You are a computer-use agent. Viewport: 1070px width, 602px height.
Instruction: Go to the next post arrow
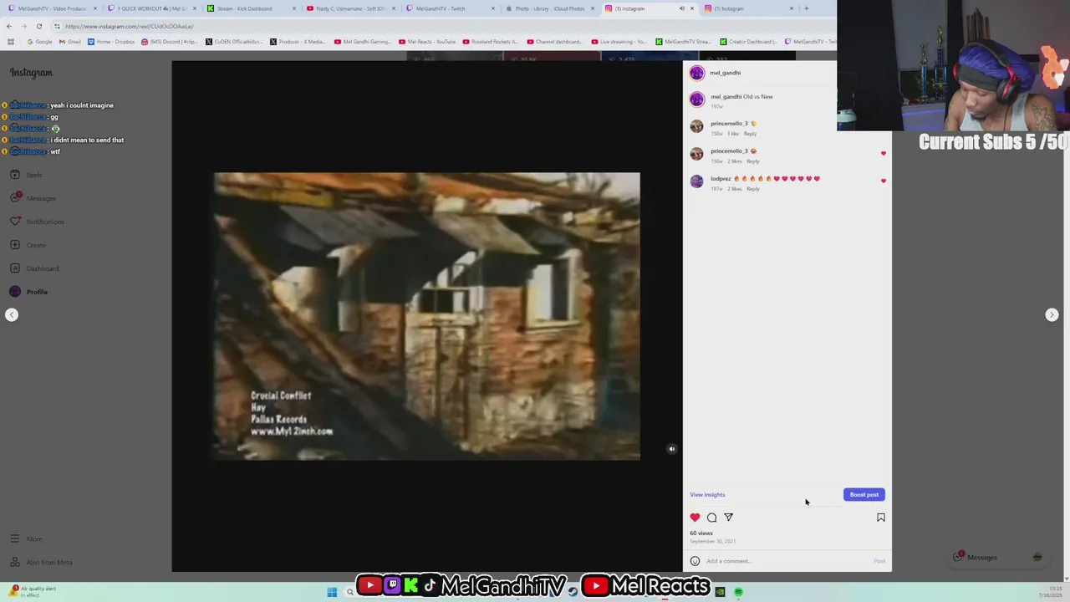pyautogui.click(x=1052, y=314)
